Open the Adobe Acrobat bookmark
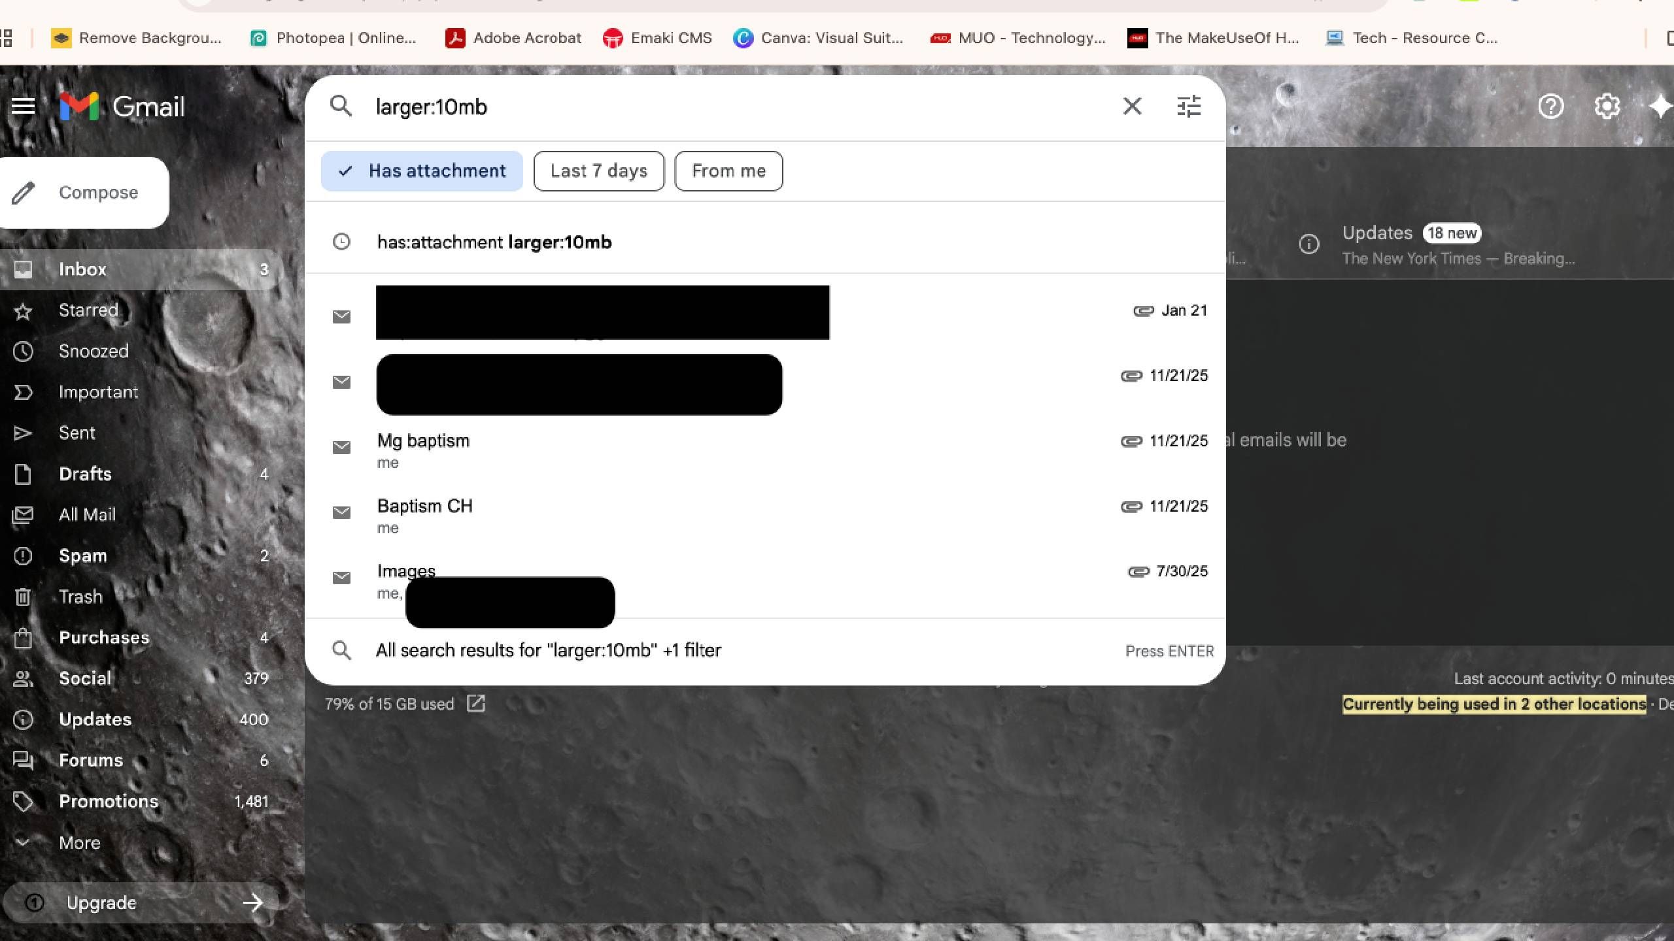Screen dimensions: 1674x941 pos(513,38)
